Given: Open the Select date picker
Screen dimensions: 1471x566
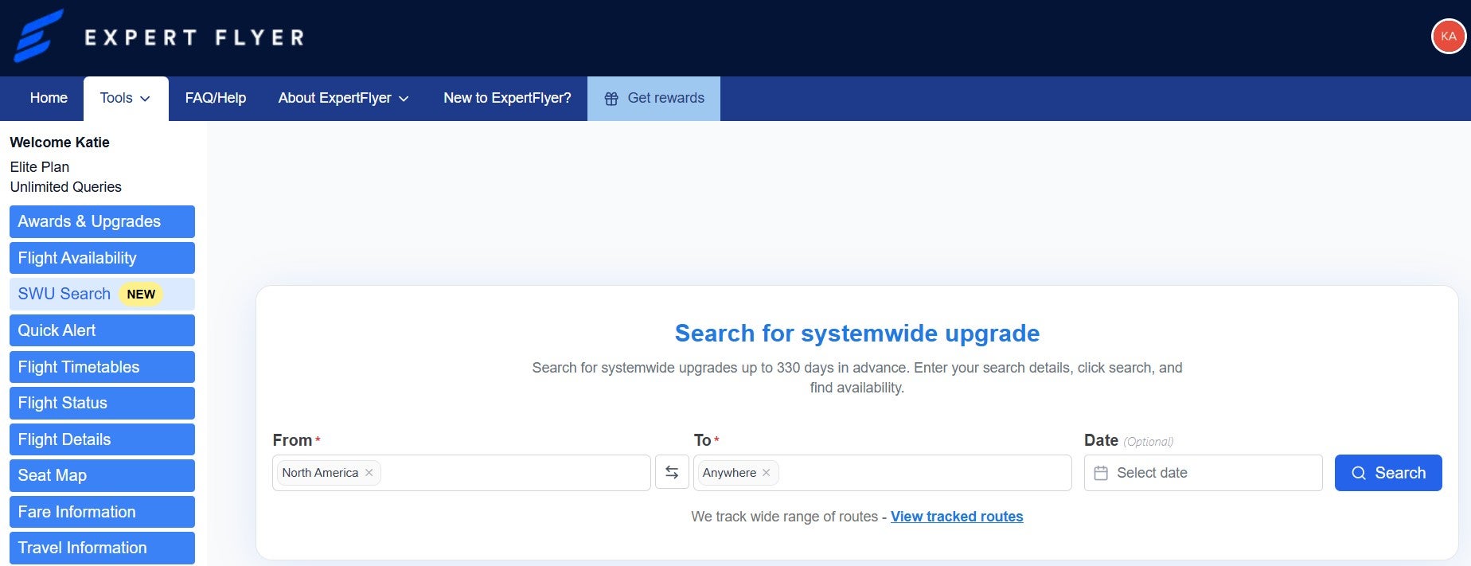Looking at the screenshot, I should [x=1210, y=473].
